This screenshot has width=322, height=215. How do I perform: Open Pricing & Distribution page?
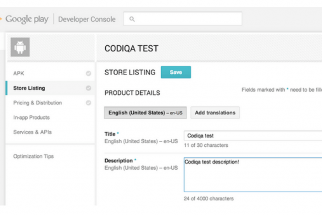point(37,103)
